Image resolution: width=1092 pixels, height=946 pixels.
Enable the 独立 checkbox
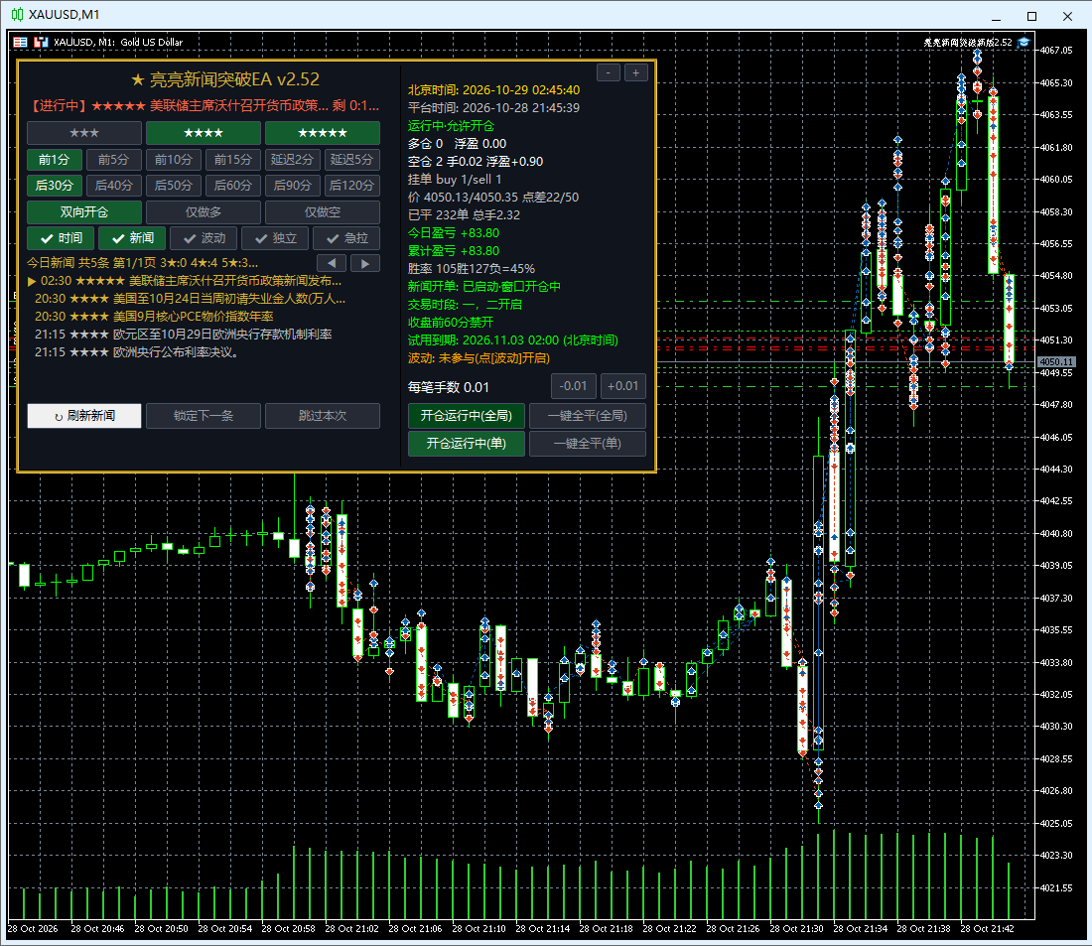(x=275, y=238)
